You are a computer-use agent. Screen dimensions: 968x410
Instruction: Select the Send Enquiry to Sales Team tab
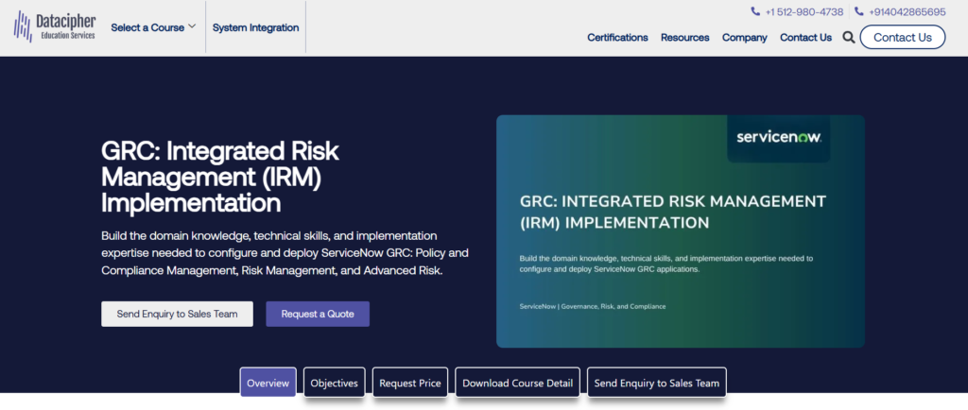656,383
